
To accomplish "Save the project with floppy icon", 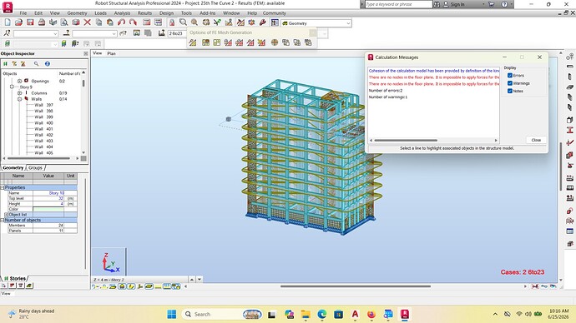I will click(30, 22).
